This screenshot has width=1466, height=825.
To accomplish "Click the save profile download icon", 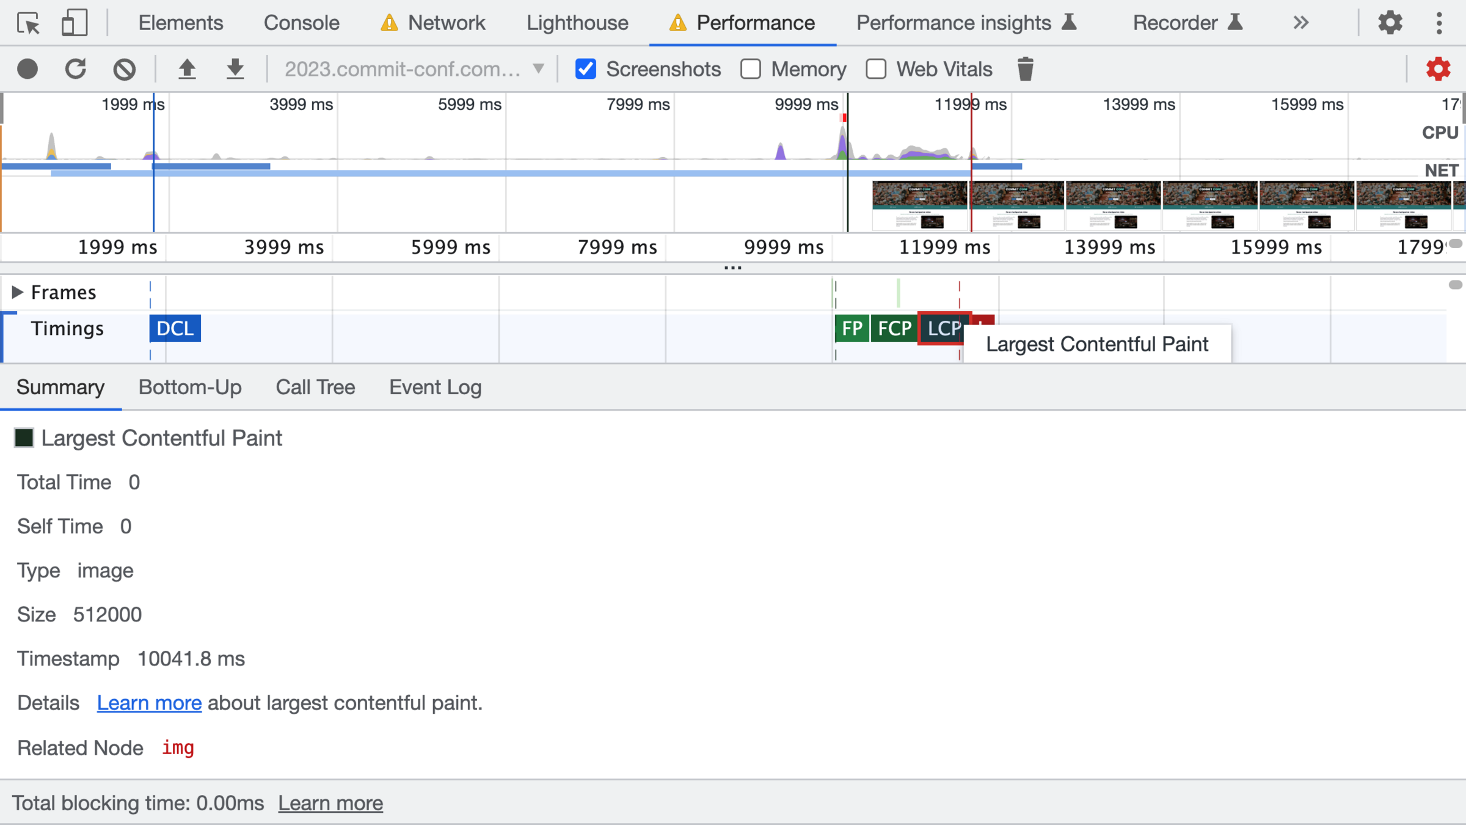I will pos(235,69).
